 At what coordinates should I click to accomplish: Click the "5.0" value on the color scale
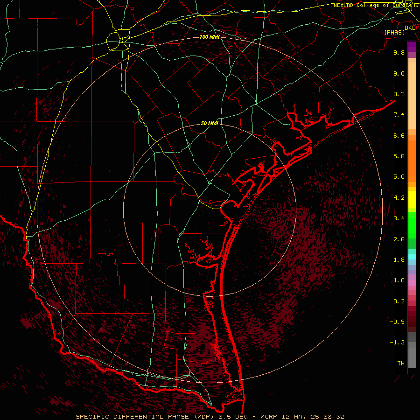(x=399, y=177)
